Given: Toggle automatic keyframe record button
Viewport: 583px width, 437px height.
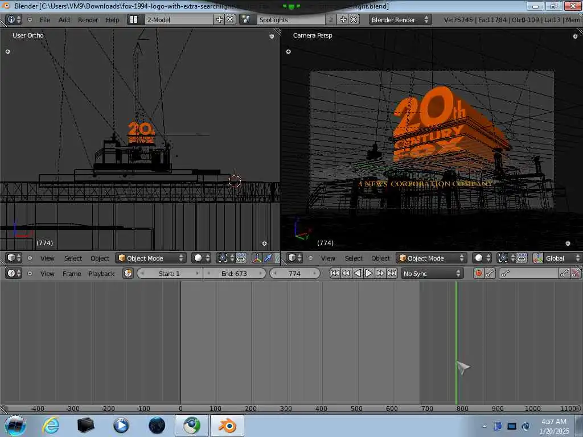Looking at the screenshot, I should [x=478, y=274].
